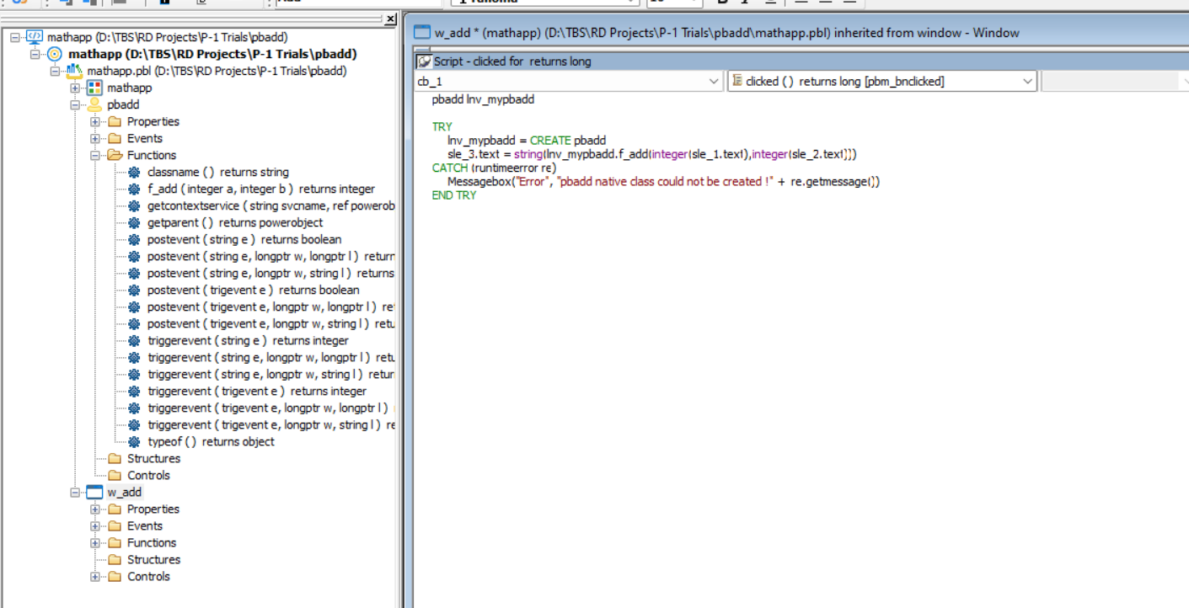Expand the pbadd Properties folder
Image resolution: width=1189 pixels, height=608 pixels.
tap(95, 121)
